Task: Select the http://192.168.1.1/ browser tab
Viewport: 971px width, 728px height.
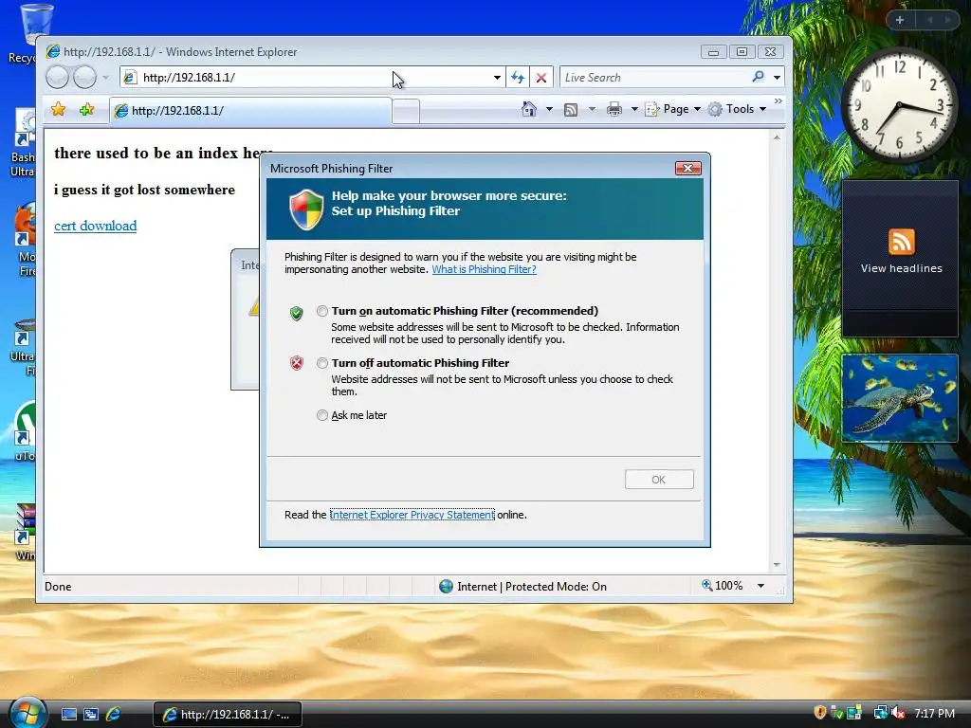Action: point(250,110)
